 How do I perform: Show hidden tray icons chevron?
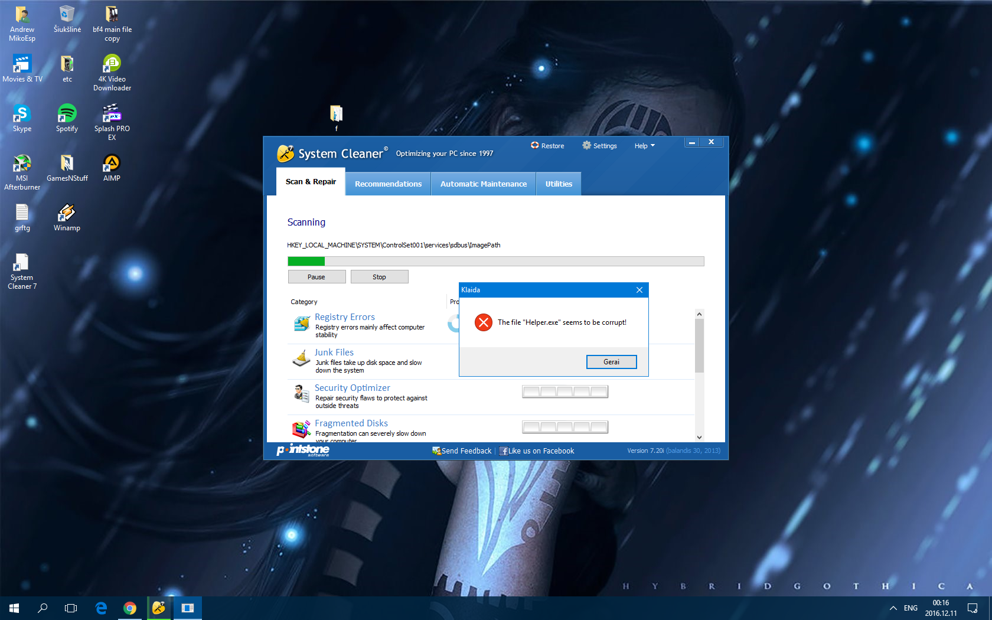[893, 608]
